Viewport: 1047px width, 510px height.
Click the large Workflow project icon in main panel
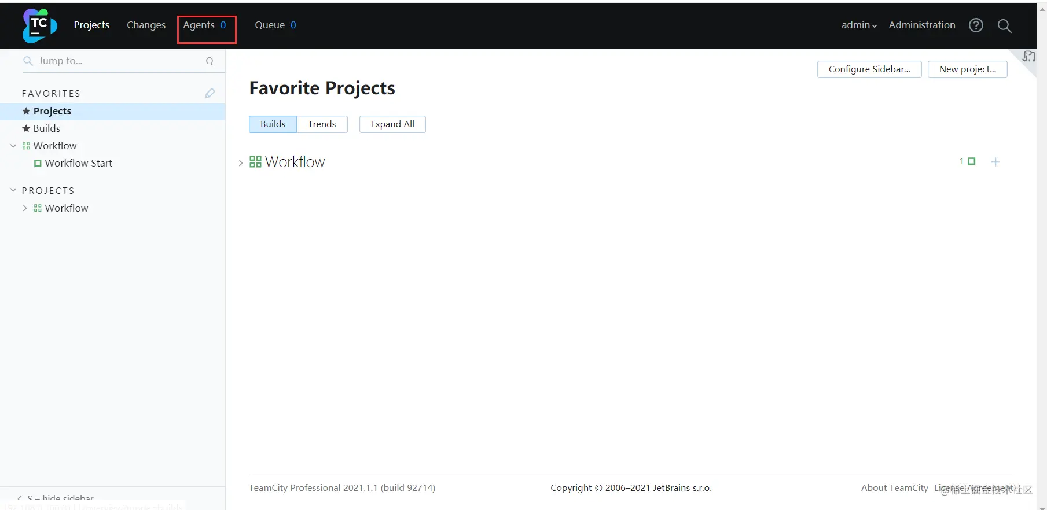(255, 162)
